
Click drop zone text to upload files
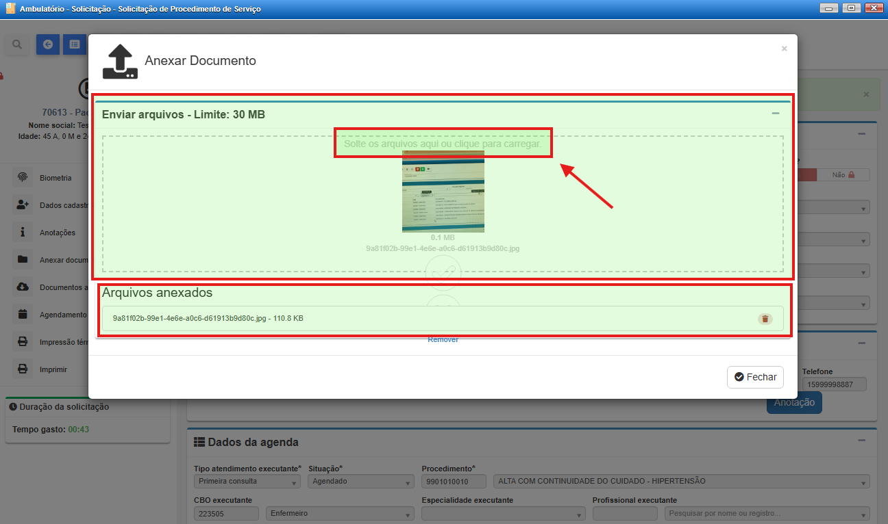pyautogui.click(x=443, y=144)
